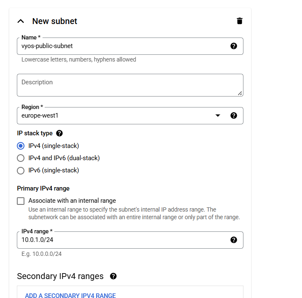Open help for Secondary IPv4 ranges
Viewport: 302px width, 298px height.
click(x=113, y=276)
